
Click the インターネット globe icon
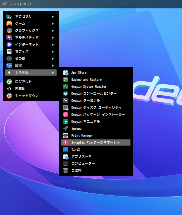tap(9, 45)
